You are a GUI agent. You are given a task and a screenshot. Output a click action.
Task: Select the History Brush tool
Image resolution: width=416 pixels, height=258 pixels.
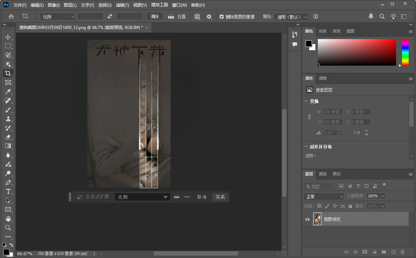[8, 128]
